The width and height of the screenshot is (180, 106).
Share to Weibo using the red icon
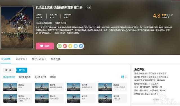[65, 46]
